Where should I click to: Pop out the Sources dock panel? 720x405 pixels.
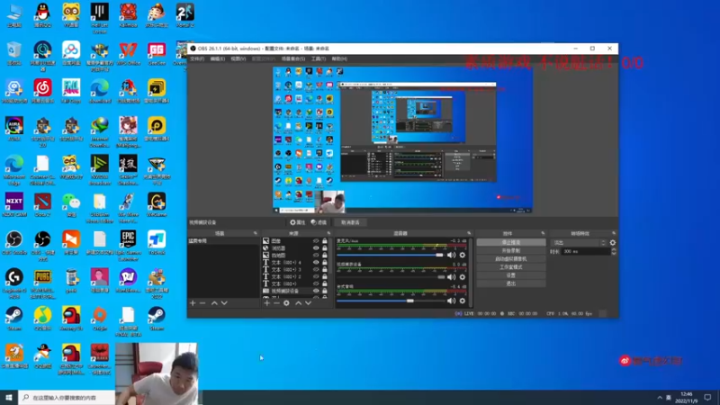coord(328,233)
